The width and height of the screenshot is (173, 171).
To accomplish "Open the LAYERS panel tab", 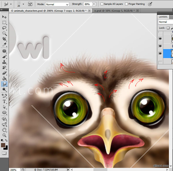I will (x=163, y=17).
